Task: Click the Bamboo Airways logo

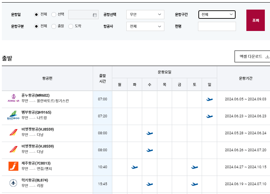Action: pos(13,115)
